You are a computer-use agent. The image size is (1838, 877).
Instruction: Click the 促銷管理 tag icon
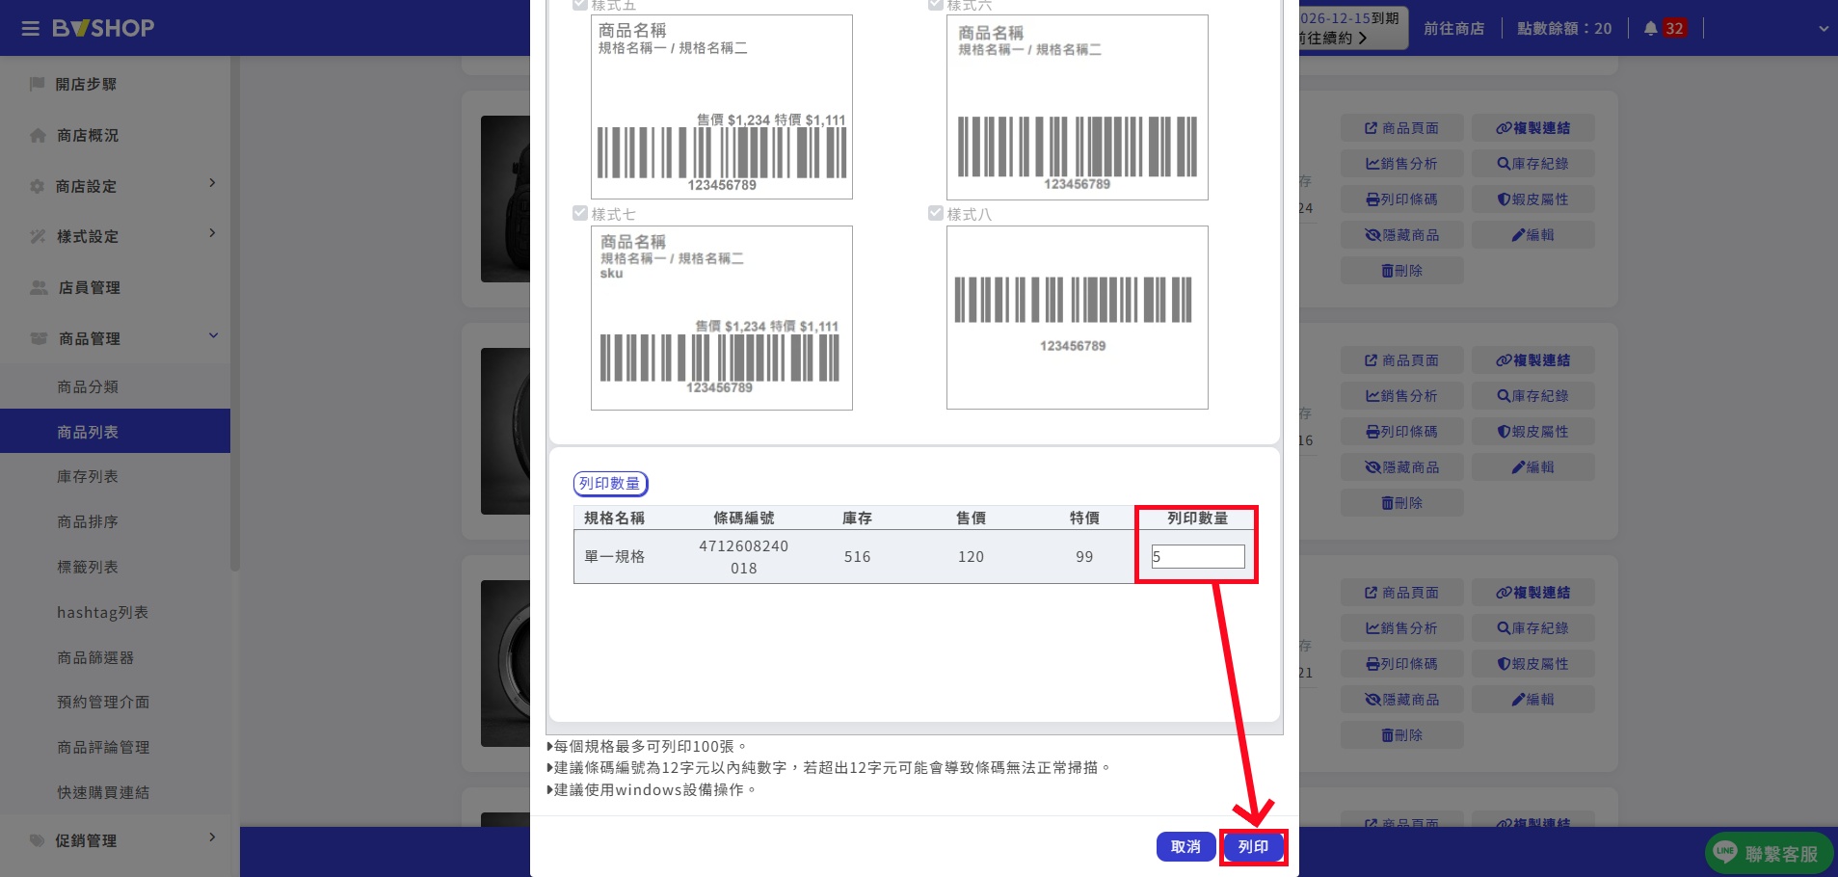tap(38, 840)
